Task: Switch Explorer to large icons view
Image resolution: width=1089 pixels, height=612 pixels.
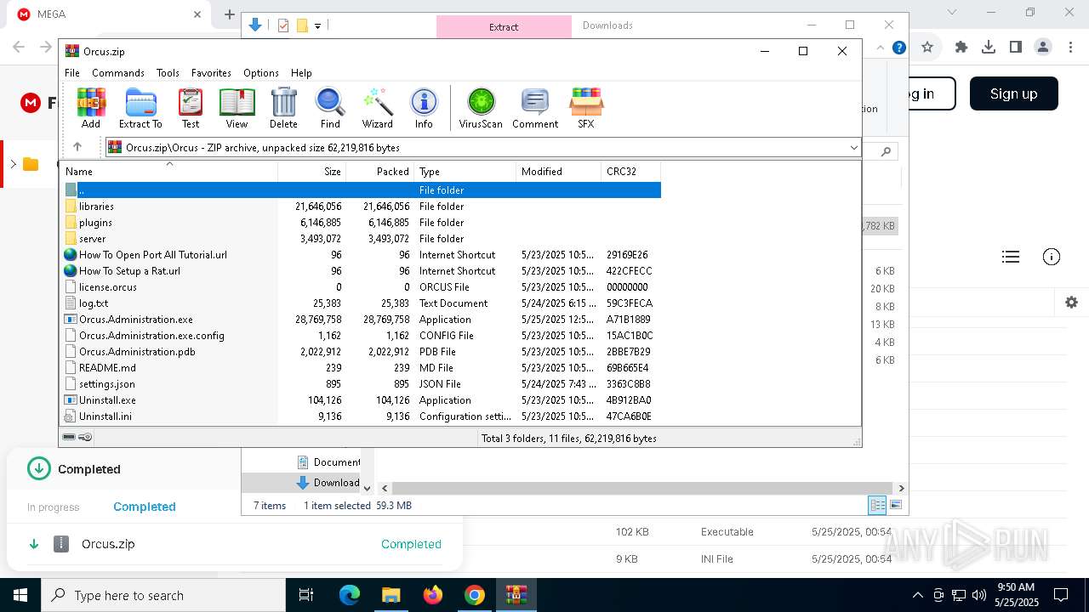Action: [896, 505]
